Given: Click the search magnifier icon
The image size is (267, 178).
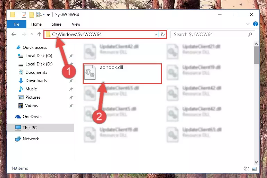Looking at the screenshot, I should [x=250, y=35].
